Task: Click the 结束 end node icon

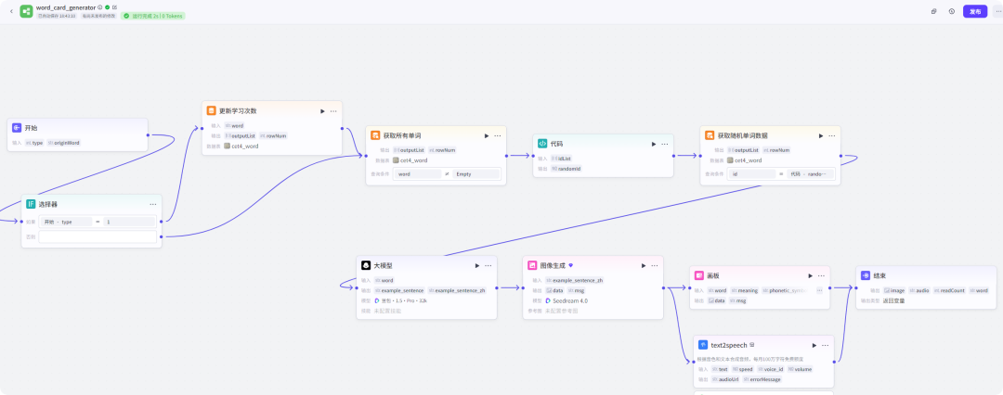Action: [x=866, y=275]
